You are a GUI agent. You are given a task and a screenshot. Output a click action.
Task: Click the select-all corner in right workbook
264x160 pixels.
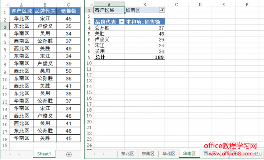pos(91,4)
